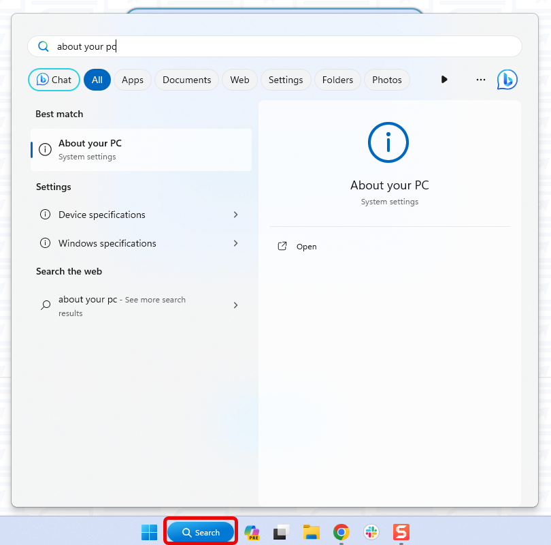This screenshot has width=551, height=545.
Task: Click the Chat button with Bing
Action: tap(54, 80)
